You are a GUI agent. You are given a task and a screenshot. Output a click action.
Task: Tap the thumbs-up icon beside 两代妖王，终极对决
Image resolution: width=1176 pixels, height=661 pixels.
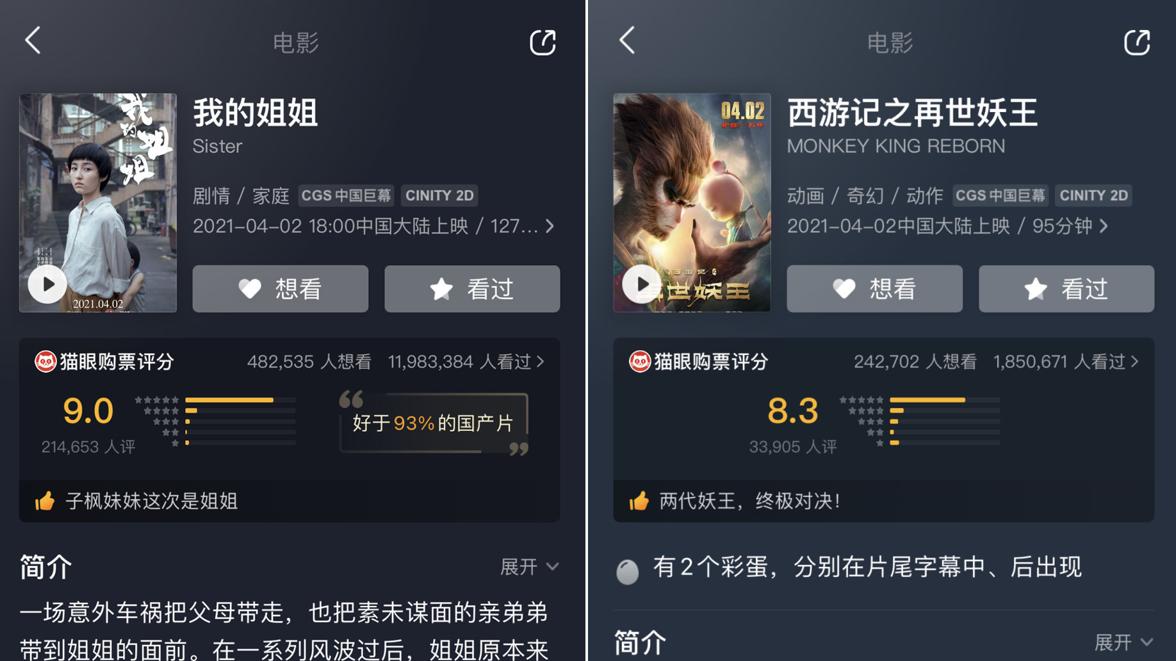(639, 501)
